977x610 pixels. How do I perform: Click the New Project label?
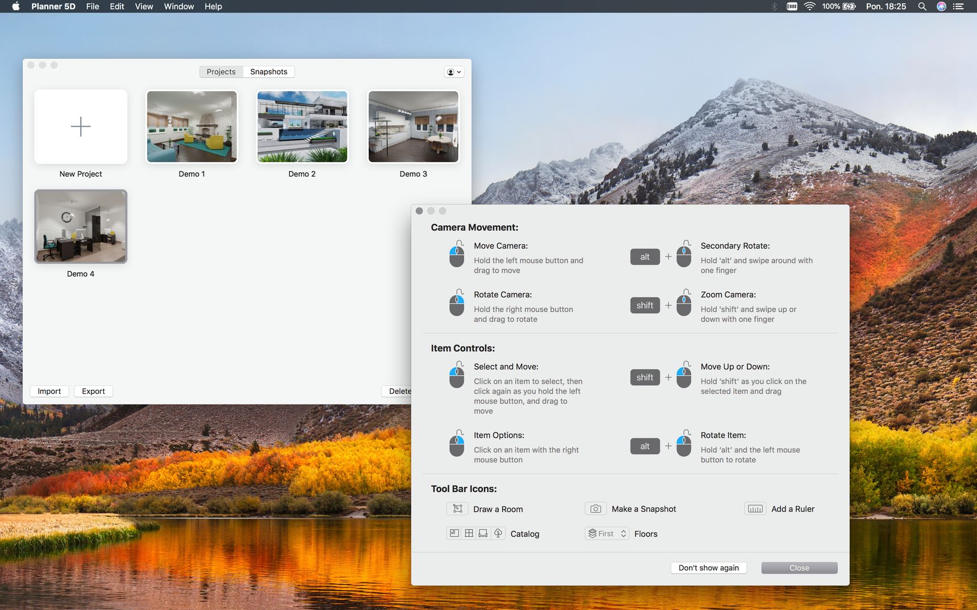click(81, 174)
